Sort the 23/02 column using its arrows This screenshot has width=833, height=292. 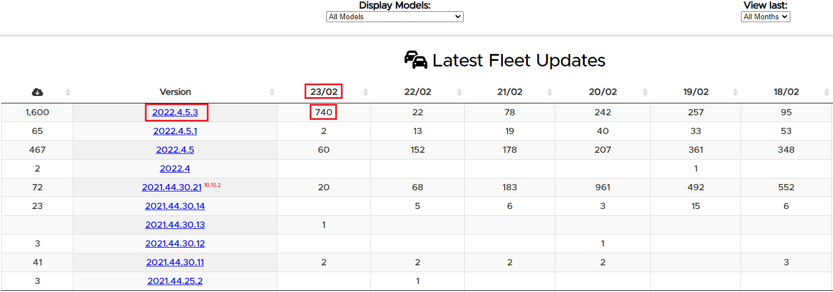point(365,92)
